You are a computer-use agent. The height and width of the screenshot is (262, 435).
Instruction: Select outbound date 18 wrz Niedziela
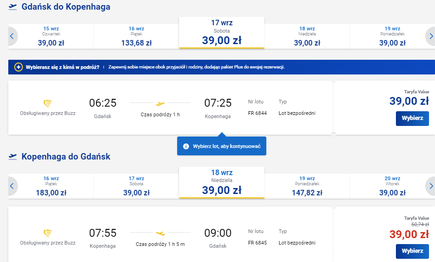(307, 36)
